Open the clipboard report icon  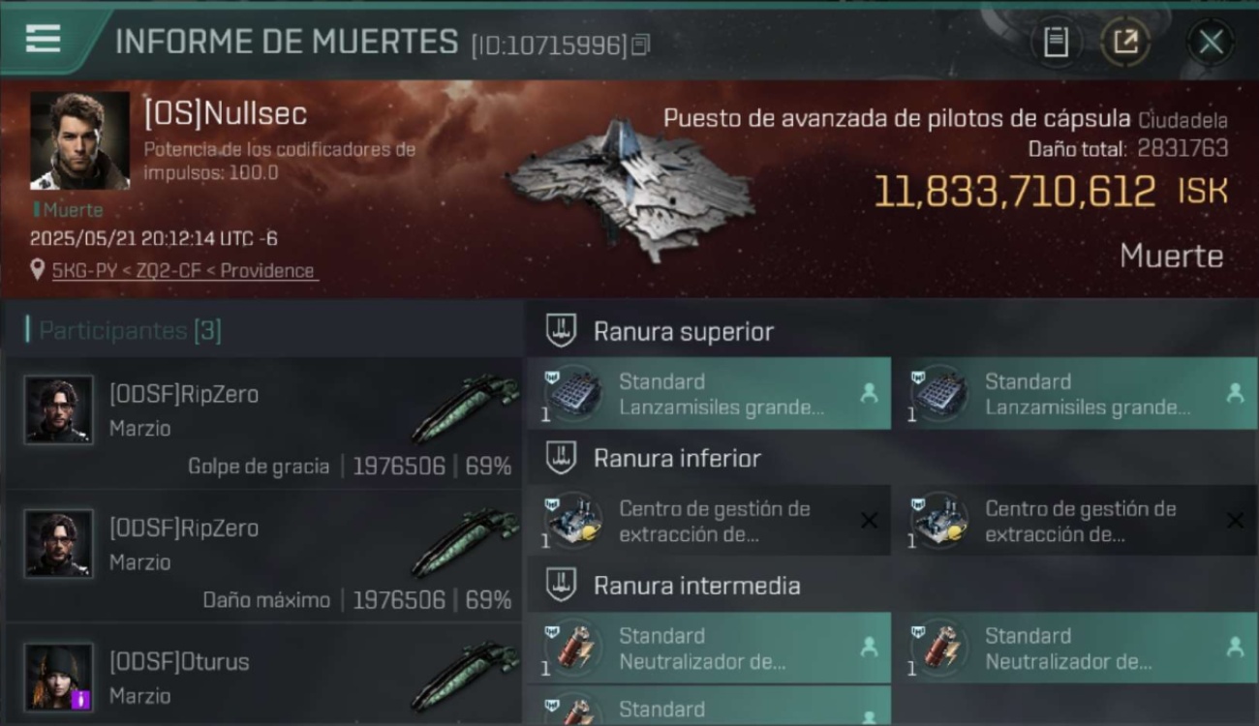[x=1056, y=42]
